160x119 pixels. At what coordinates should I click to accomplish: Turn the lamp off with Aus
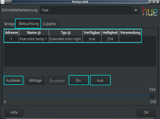pos(100,80)
